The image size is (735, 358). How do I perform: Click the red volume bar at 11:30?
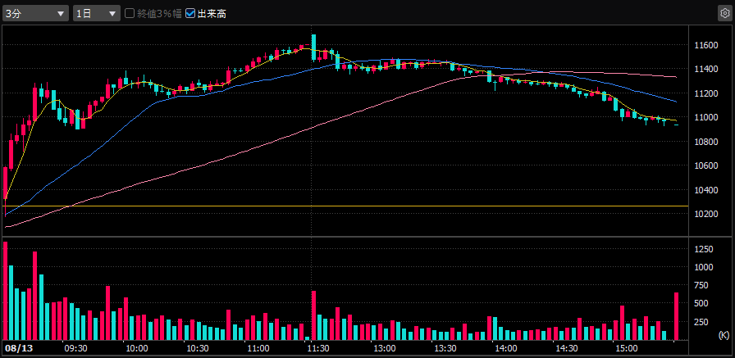pos(313,315)
